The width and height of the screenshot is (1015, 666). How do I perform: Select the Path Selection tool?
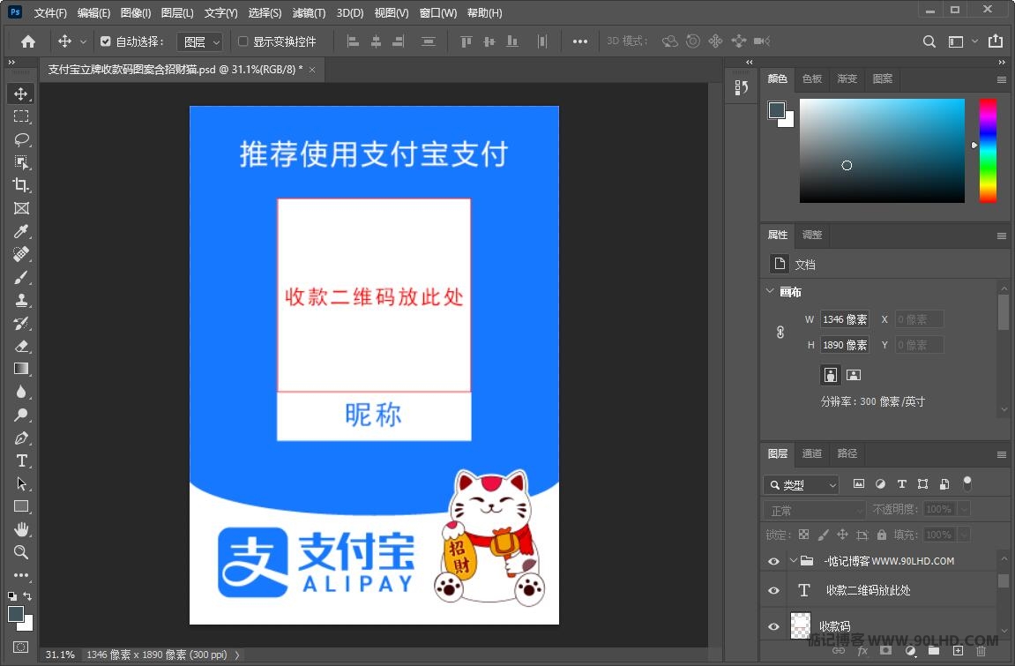pos(20,483)
